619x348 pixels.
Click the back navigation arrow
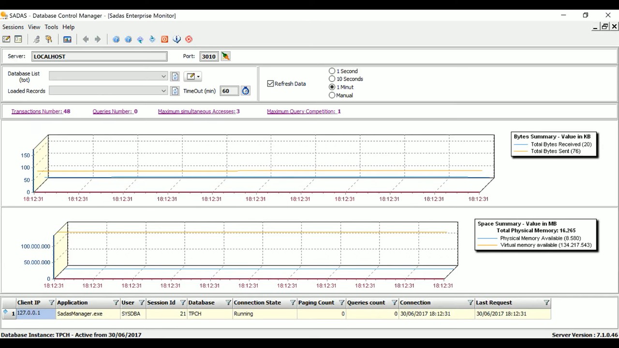click(x=86, y=39)
